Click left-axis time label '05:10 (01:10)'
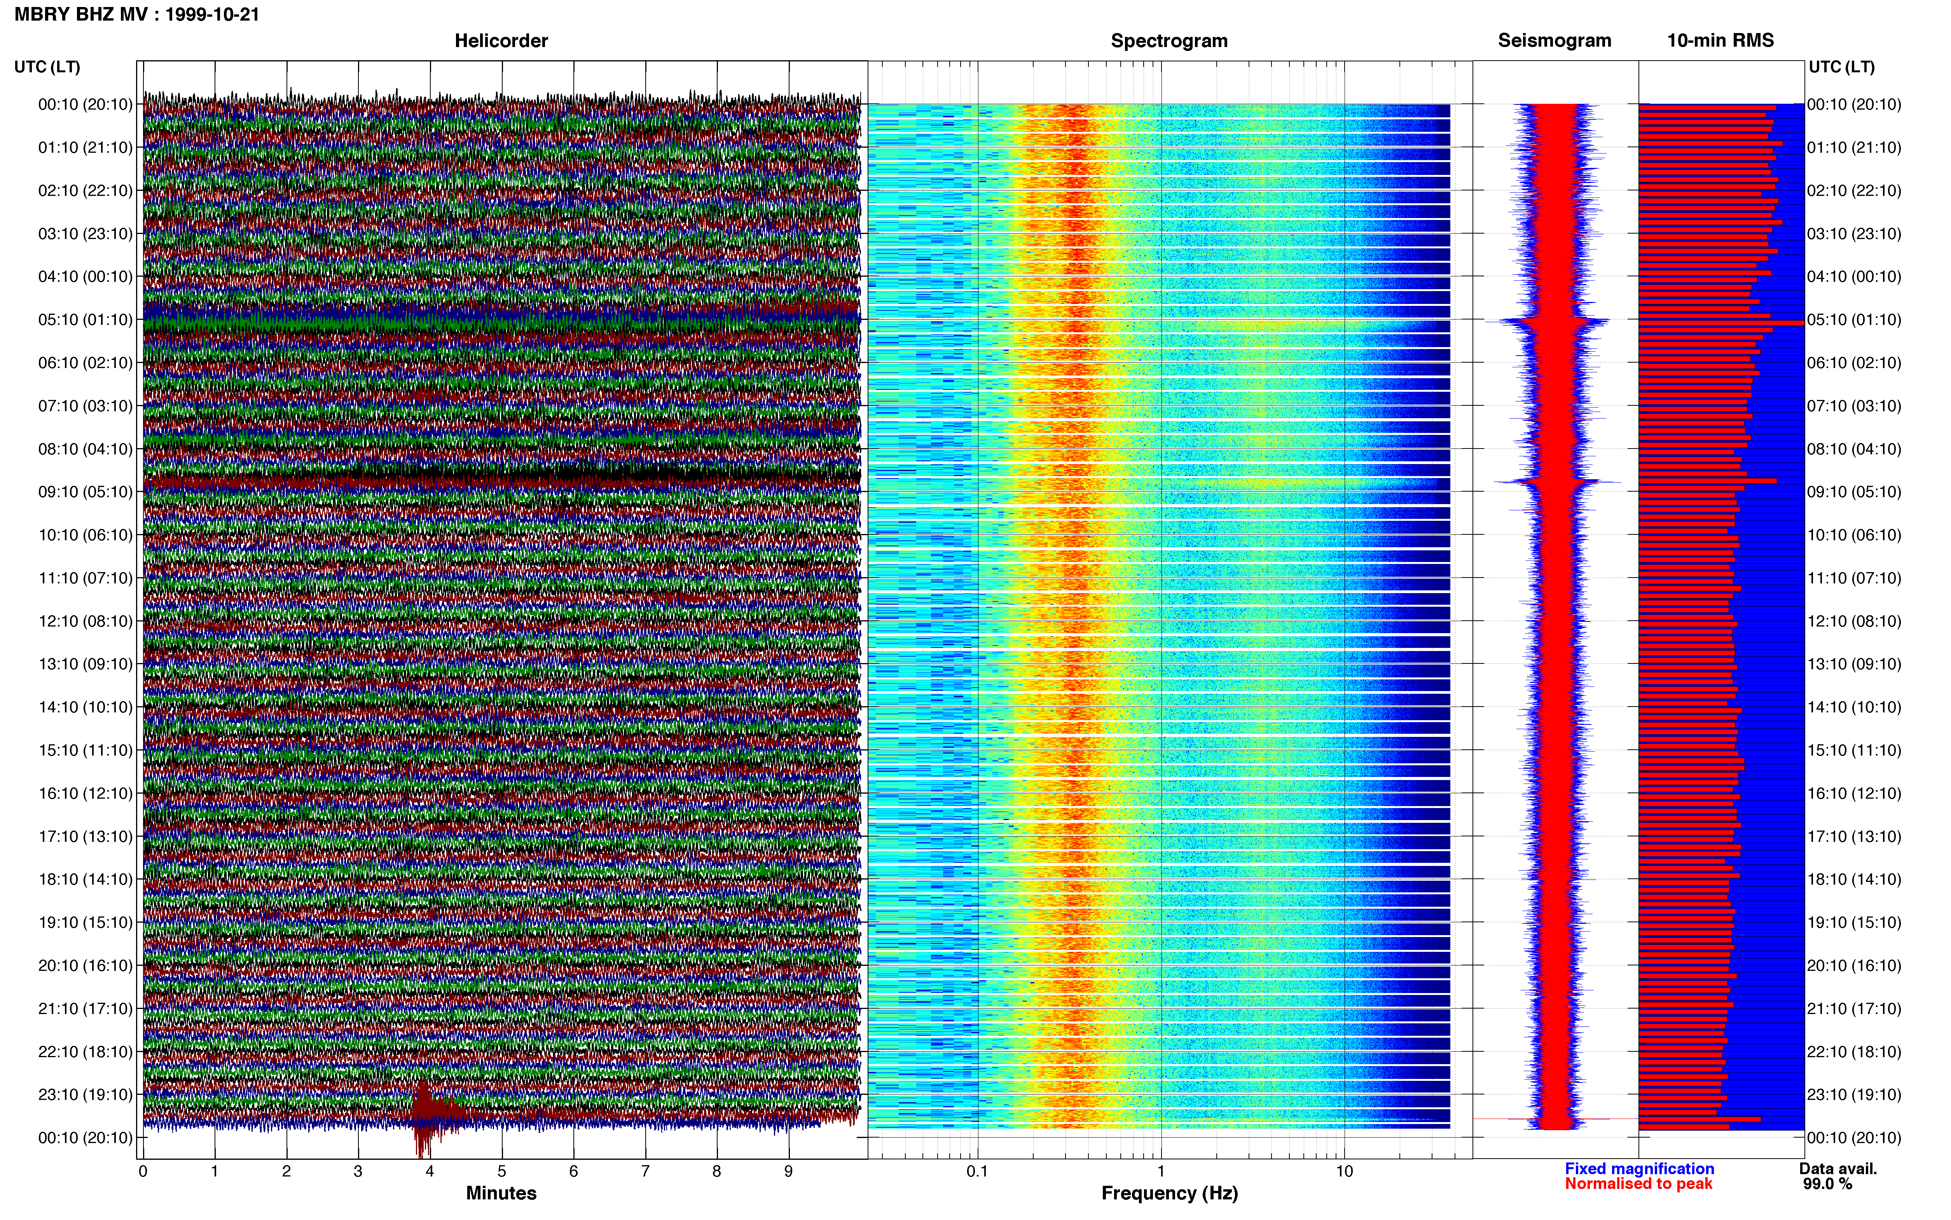The height and width of the screenshot is (1220, 1951). [x=86, y=319]
